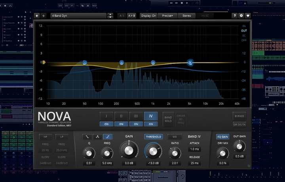This screenshot has width=285, height=182.
Task: Click band IV node on the EQ graph
Action: point(190,63)
